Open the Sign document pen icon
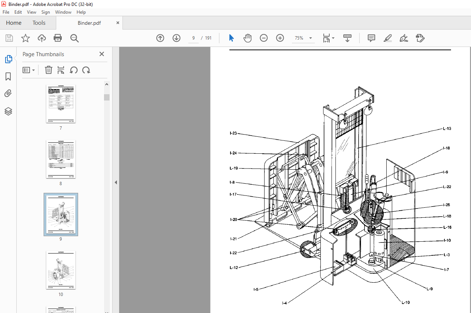This screenshot has width=471, height=313. (x=404, y=38)
